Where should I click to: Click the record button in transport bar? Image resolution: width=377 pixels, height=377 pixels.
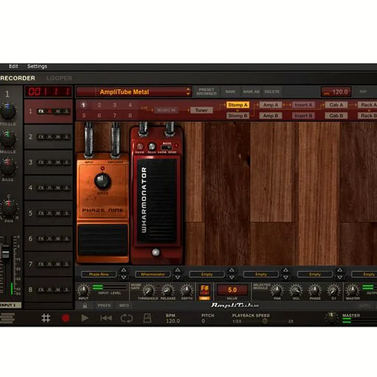(65, 318)
